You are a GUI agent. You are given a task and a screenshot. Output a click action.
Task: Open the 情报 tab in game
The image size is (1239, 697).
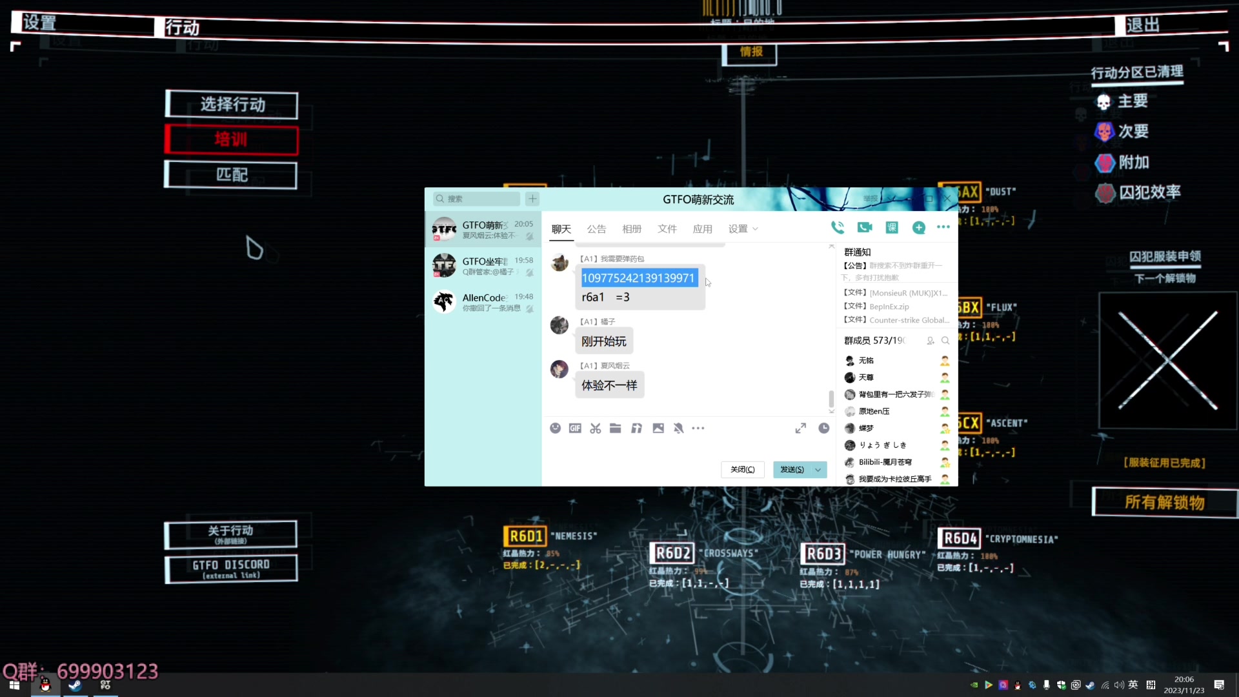point(749,52)
